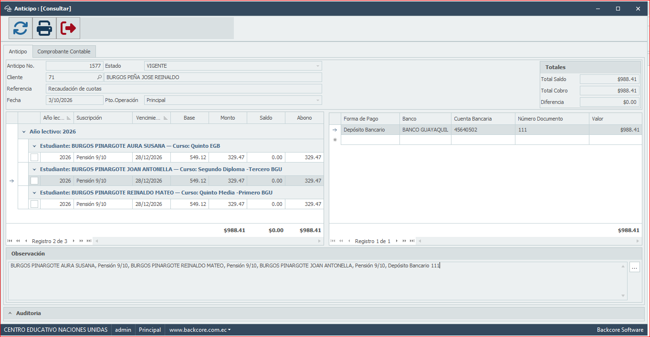Click the magnifier icon in the Cliente field
This screenshot has width=650, height=337.
(x=99, y=77)
